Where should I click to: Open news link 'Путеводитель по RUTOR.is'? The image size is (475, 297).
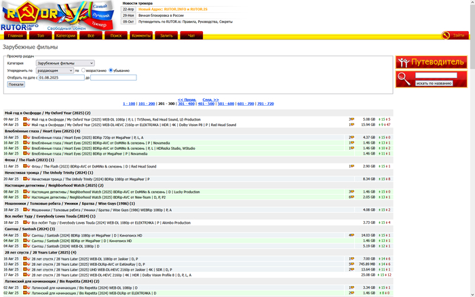[185, 22]
